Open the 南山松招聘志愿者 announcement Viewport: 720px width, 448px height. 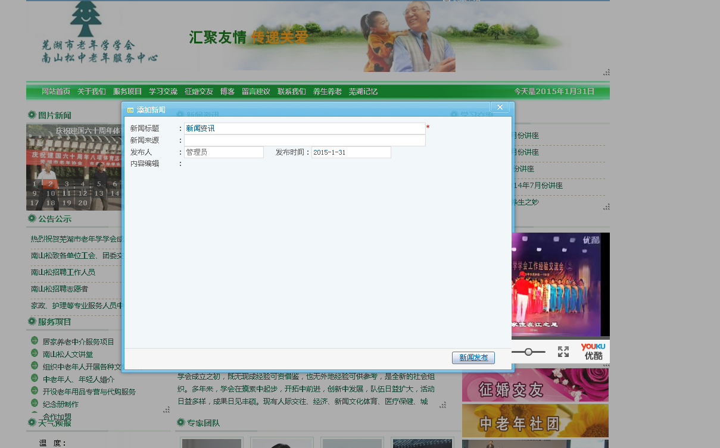click(x=60, y=289)
